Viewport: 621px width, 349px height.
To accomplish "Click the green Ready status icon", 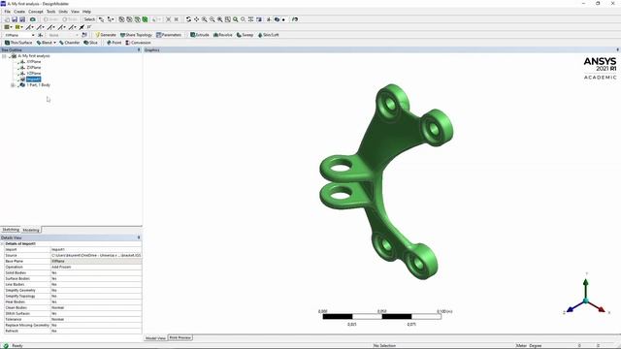I will pos(6,346).
